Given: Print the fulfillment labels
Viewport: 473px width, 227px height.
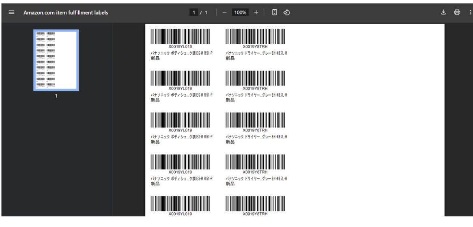Looking at the screenshot, I should coord(457,13).
